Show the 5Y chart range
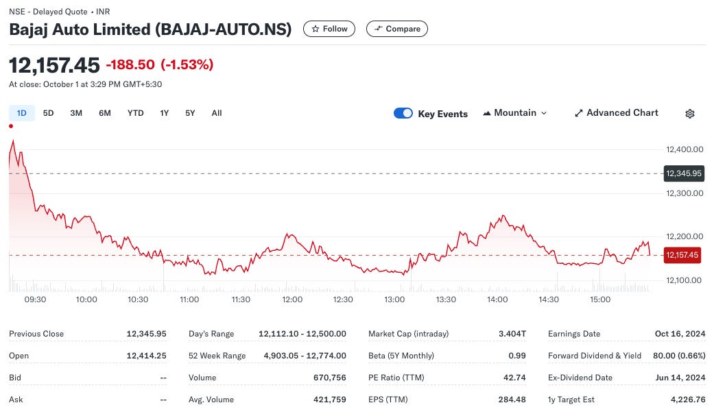This screenshot has height=416, width=714. pyautogui.click(x=190, y=113)
